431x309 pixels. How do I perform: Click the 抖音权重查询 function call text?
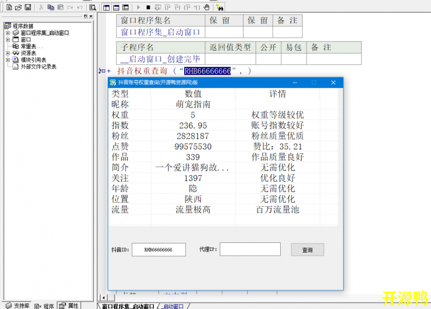coord(142,71)
